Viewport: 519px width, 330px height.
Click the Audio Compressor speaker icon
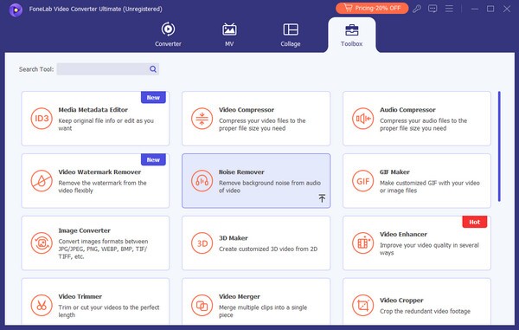363,119
